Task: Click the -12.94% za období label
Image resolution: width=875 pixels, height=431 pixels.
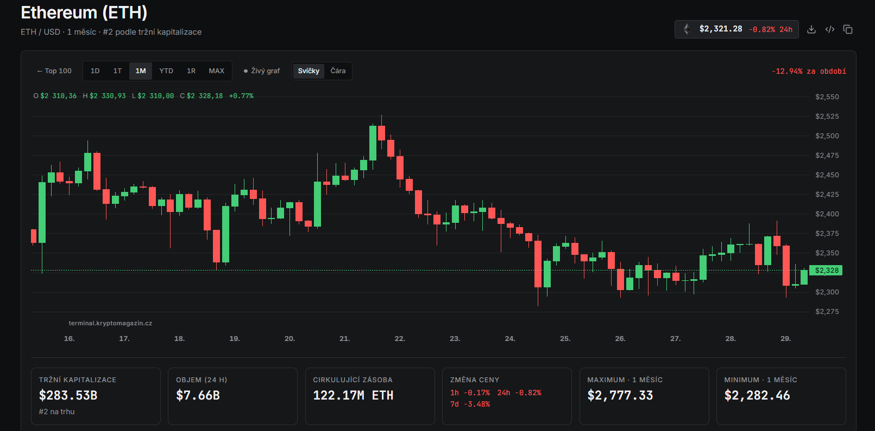Action: 809,72
